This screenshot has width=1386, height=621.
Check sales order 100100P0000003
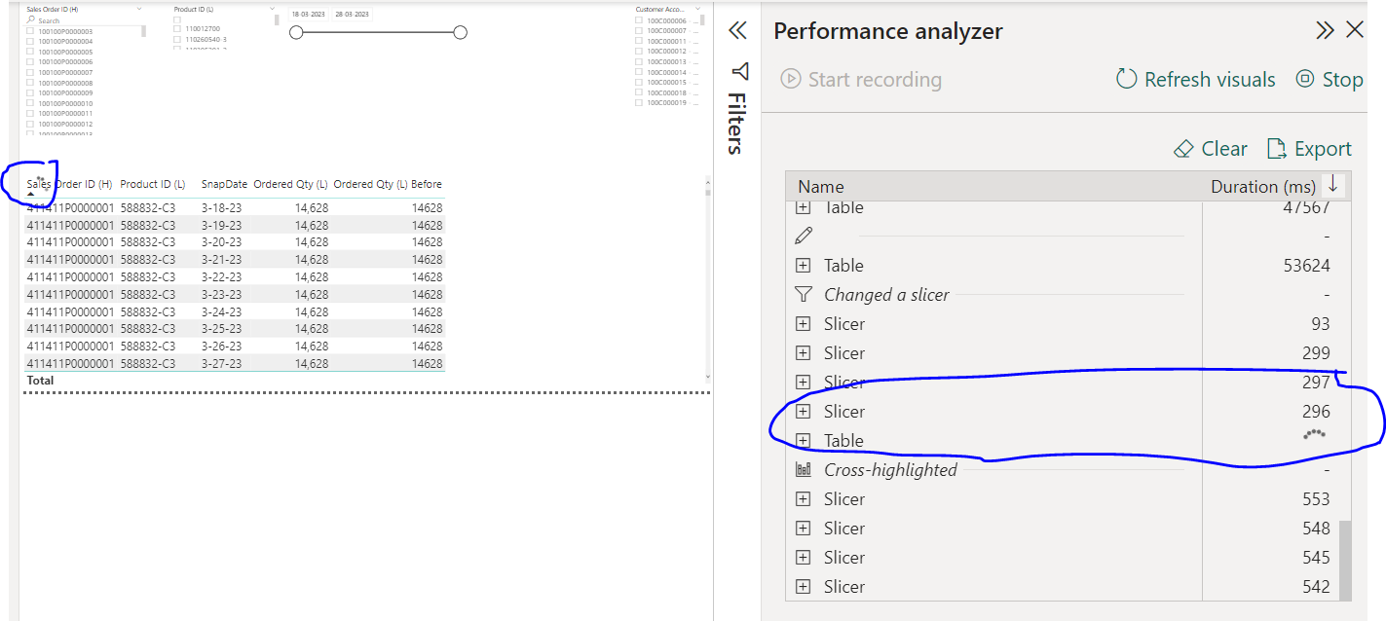click(30, 31)
